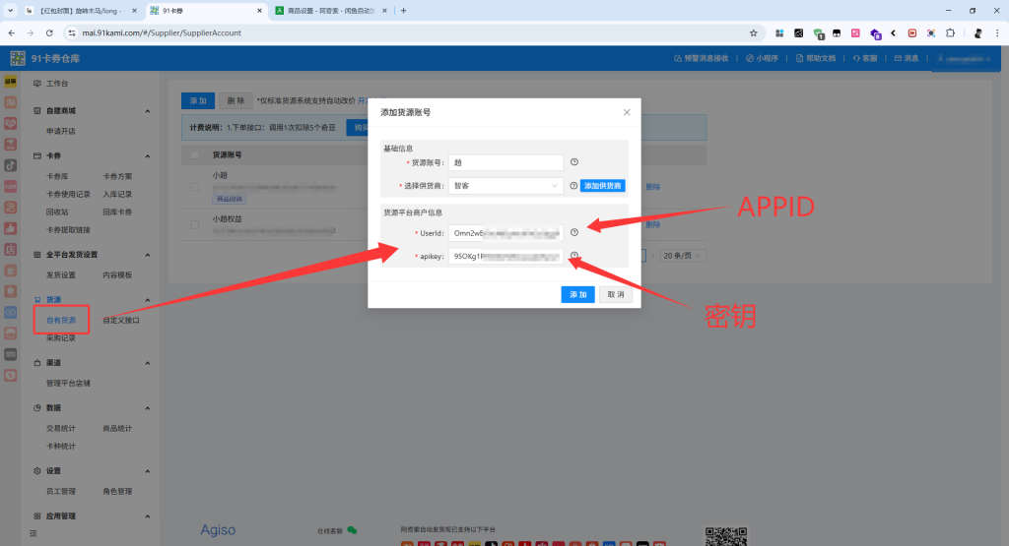The width and height of the screenshot is (1009, 546).
Task: Click the yellow icon atop left app strip
Action: click(x=10, y=82)
